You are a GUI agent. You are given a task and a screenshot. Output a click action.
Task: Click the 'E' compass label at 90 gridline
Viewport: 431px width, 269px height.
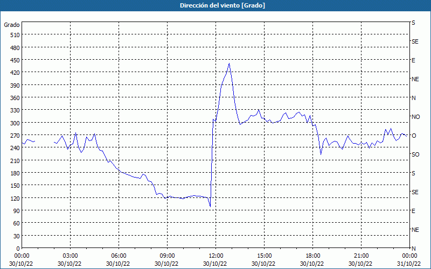tap(413, 211)
